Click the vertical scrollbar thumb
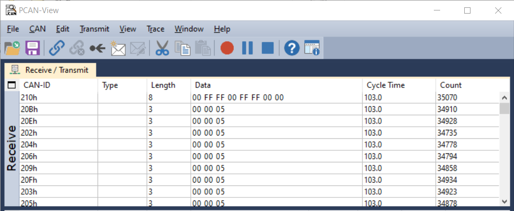The height and width of the screenshot is (211, 514). [x=505, y=108]
